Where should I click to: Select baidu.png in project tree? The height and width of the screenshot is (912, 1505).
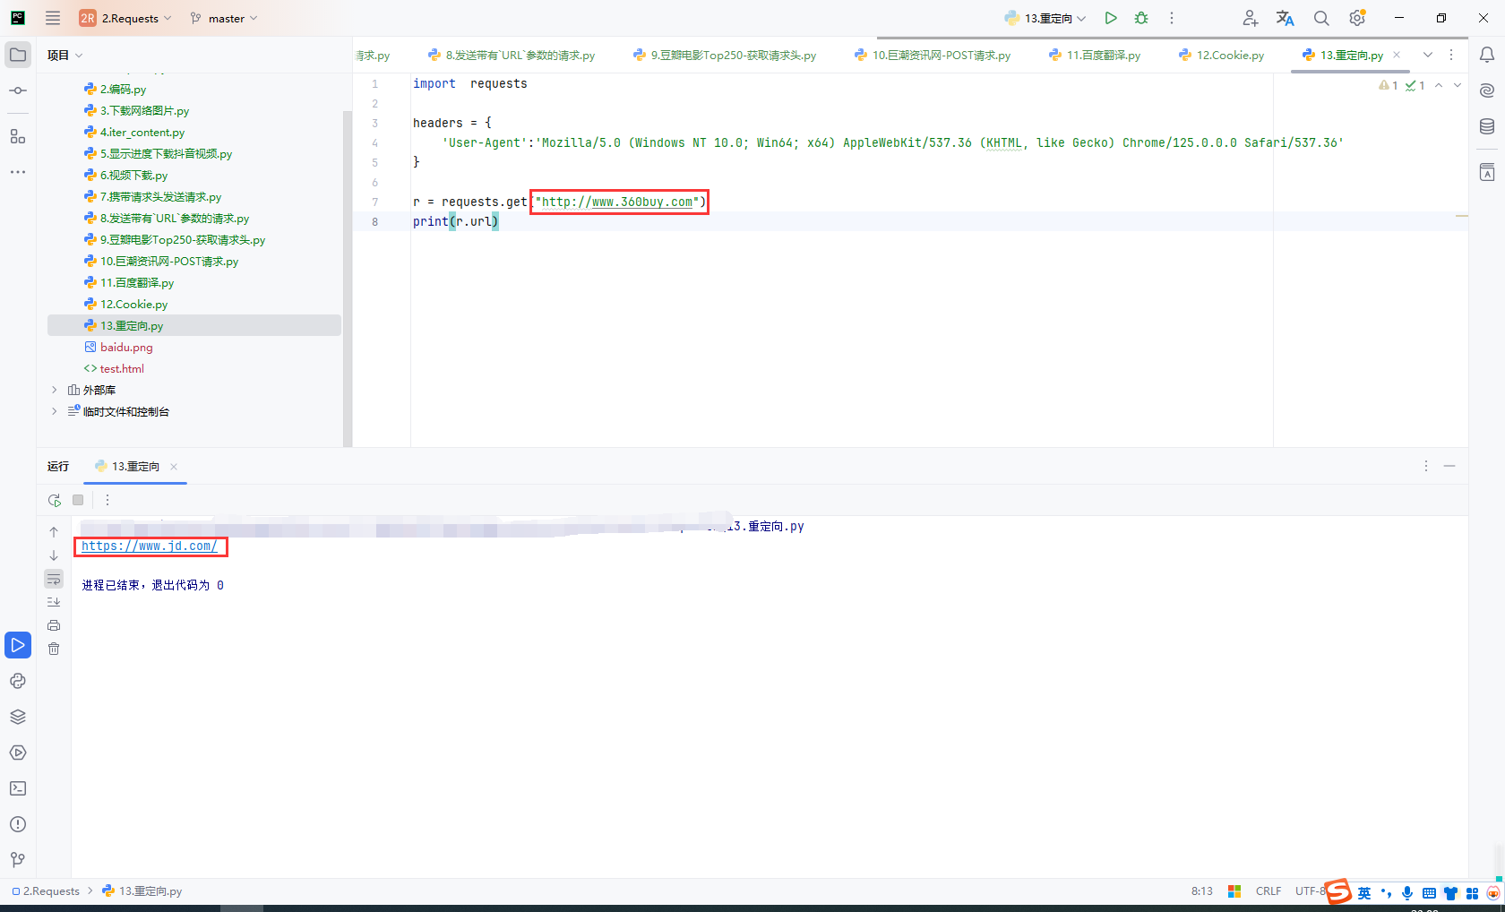126,347
